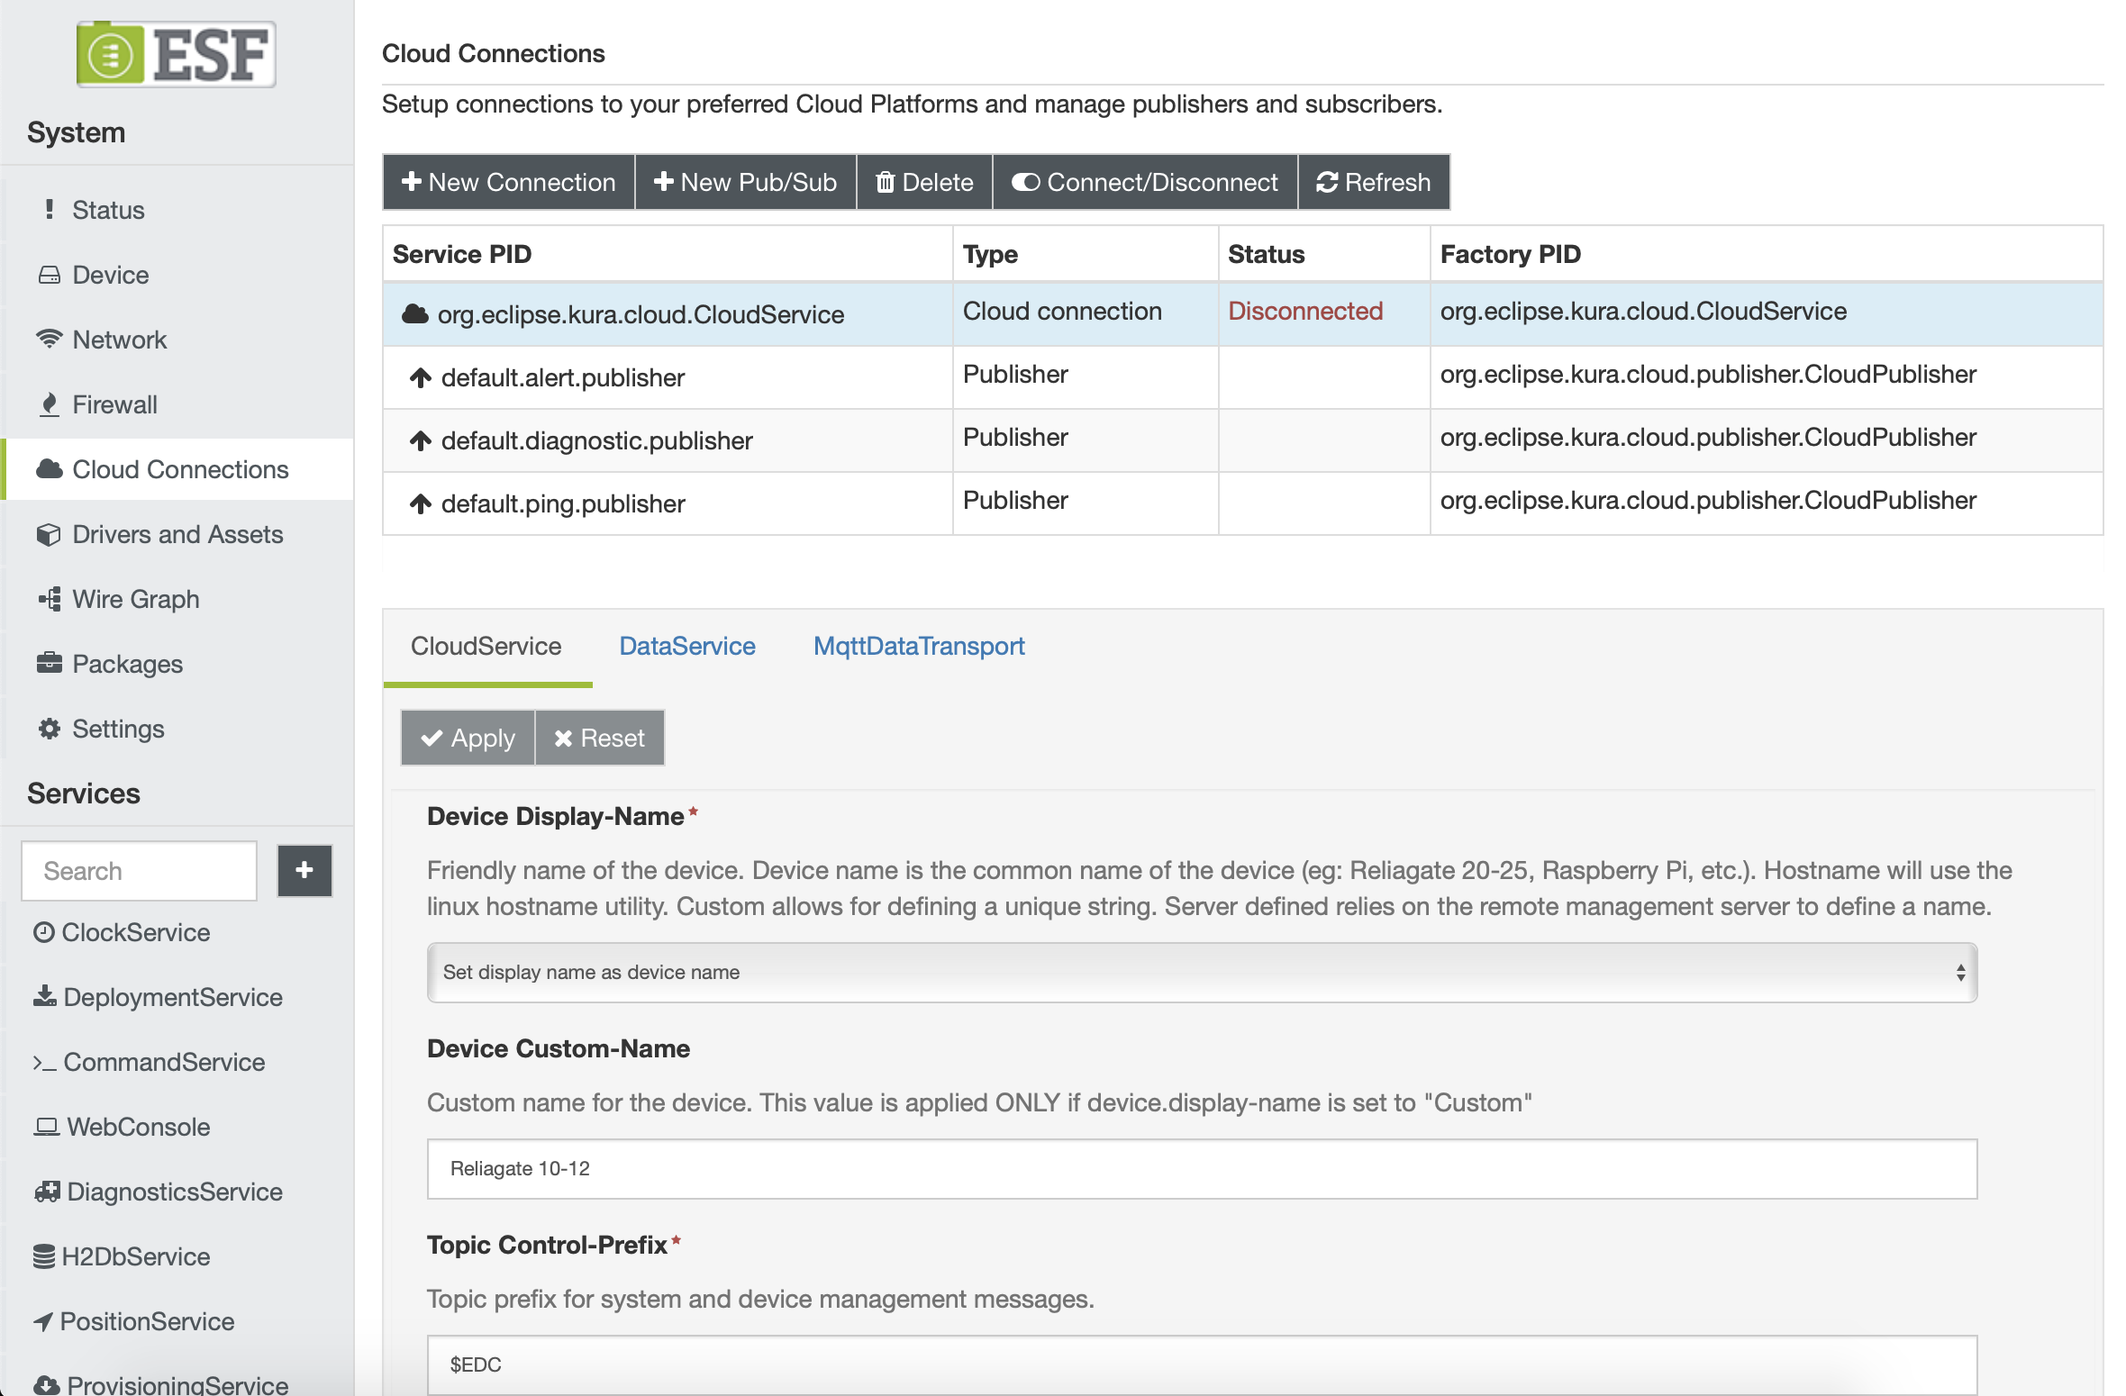
Task: Click in the Device Custom-Name field
Action: [x=1202, y=1169]
